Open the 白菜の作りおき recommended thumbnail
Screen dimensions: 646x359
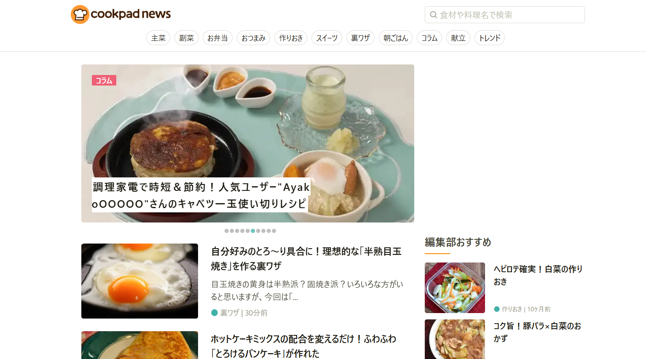[455, 288]
